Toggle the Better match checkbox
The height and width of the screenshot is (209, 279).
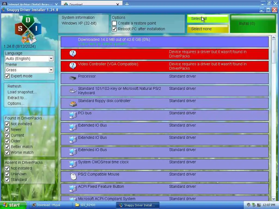point(7,147)
